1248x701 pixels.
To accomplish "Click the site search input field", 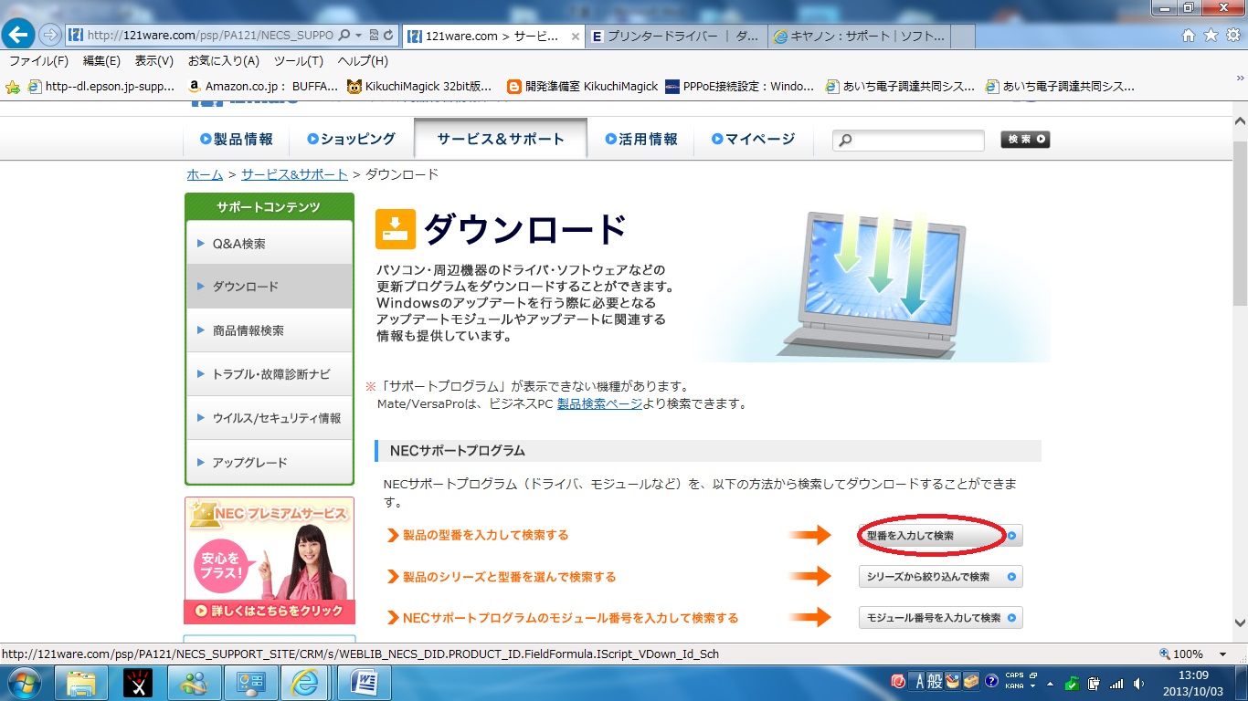I will [908, 140].
